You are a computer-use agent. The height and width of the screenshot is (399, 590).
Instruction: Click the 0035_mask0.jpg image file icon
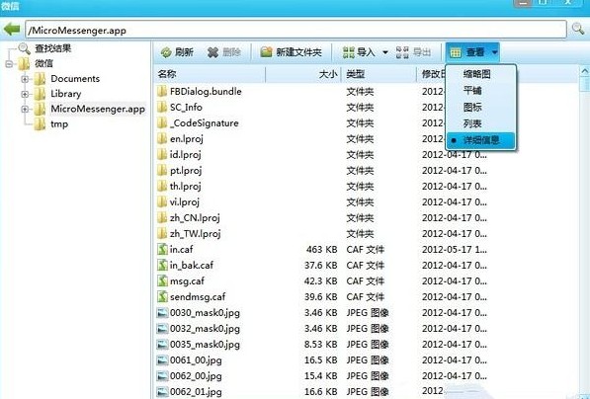(162, 345)
